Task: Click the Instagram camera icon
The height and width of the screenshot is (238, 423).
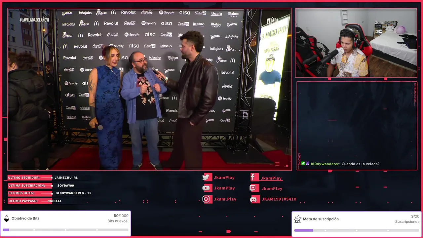Action: pos(207,199)
